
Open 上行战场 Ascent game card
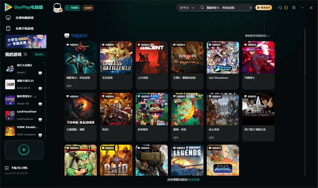click(152, 65)
